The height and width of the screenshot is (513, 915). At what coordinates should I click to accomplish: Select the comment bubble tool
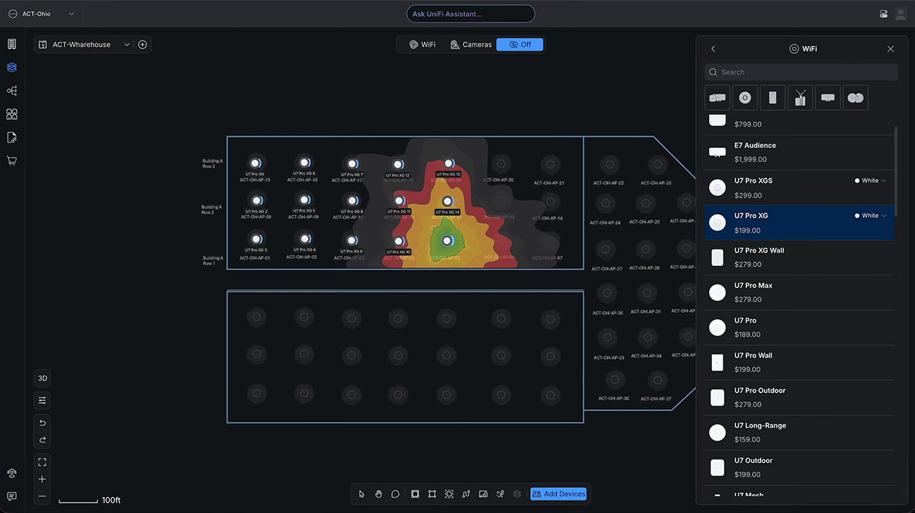click(x=395, y=494)
